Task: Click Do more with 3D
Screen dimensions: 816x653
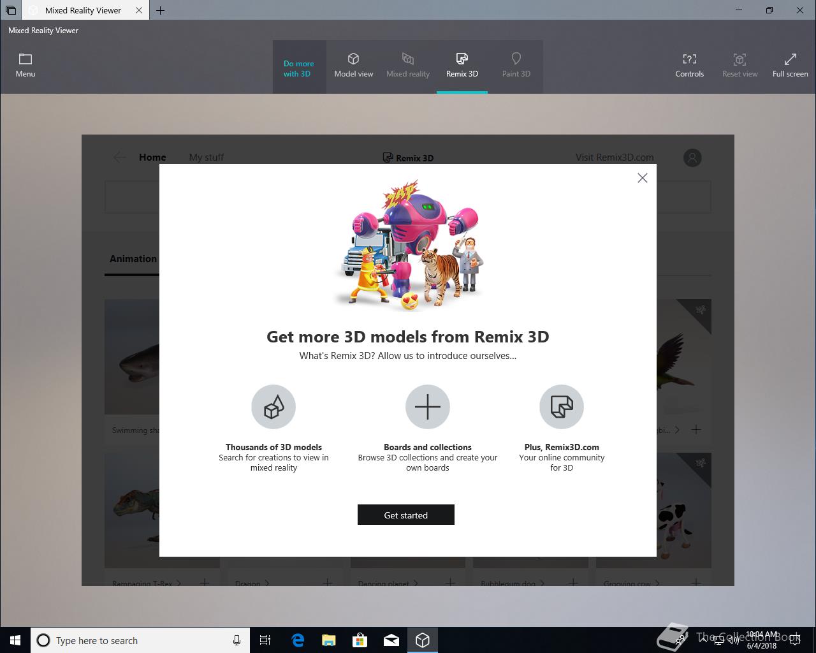Action: 299,68
